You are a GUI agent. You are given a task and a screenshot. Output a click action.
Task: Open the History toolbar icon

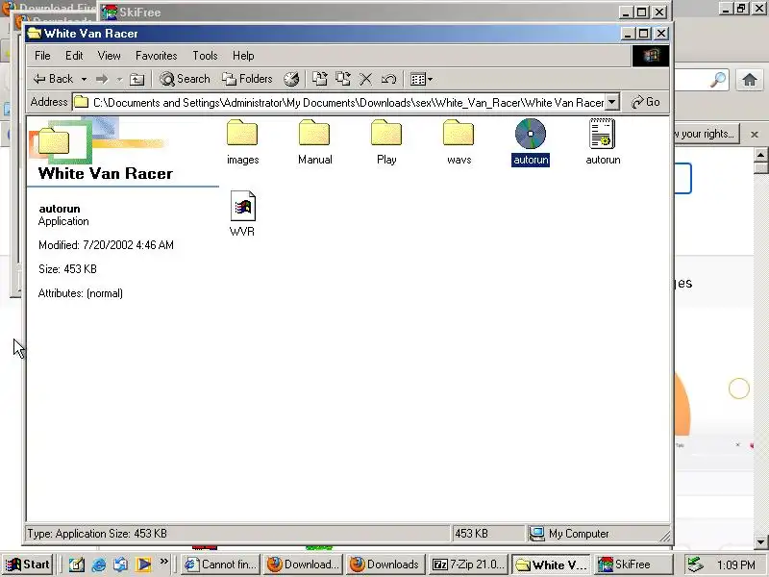[x=291, y=79]
